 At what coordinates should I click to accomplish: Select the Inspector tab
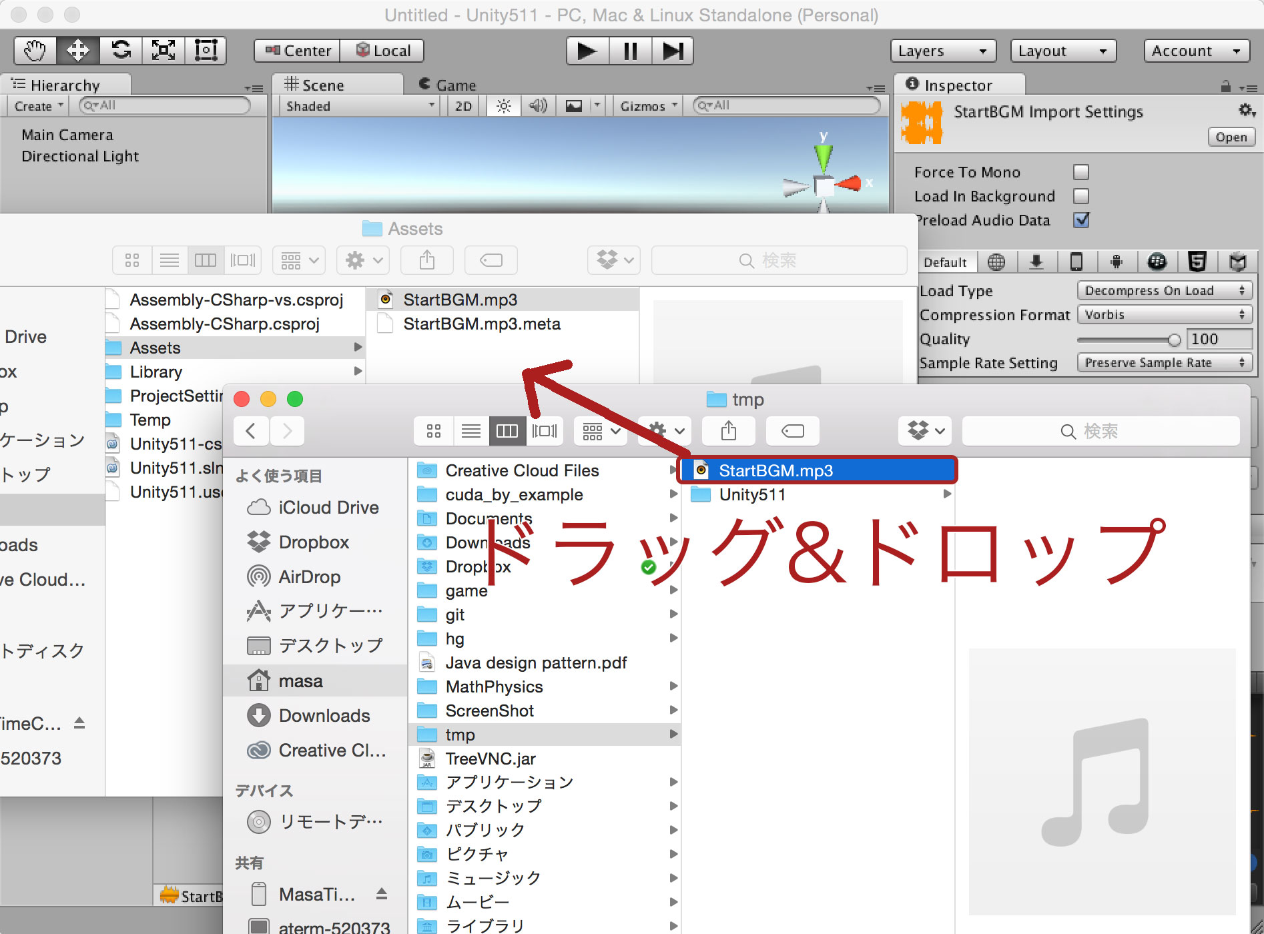pos(958,85)
